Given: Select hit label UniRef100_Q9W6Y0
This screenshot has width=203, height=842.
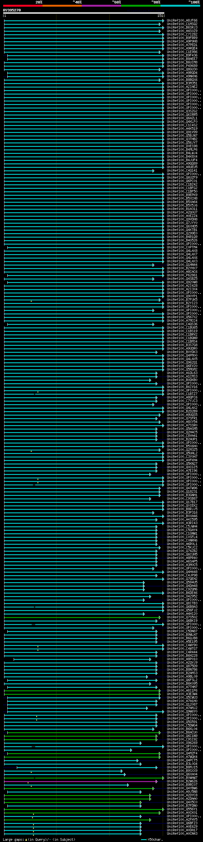Looking at the screenshot, I should (182, 711).
